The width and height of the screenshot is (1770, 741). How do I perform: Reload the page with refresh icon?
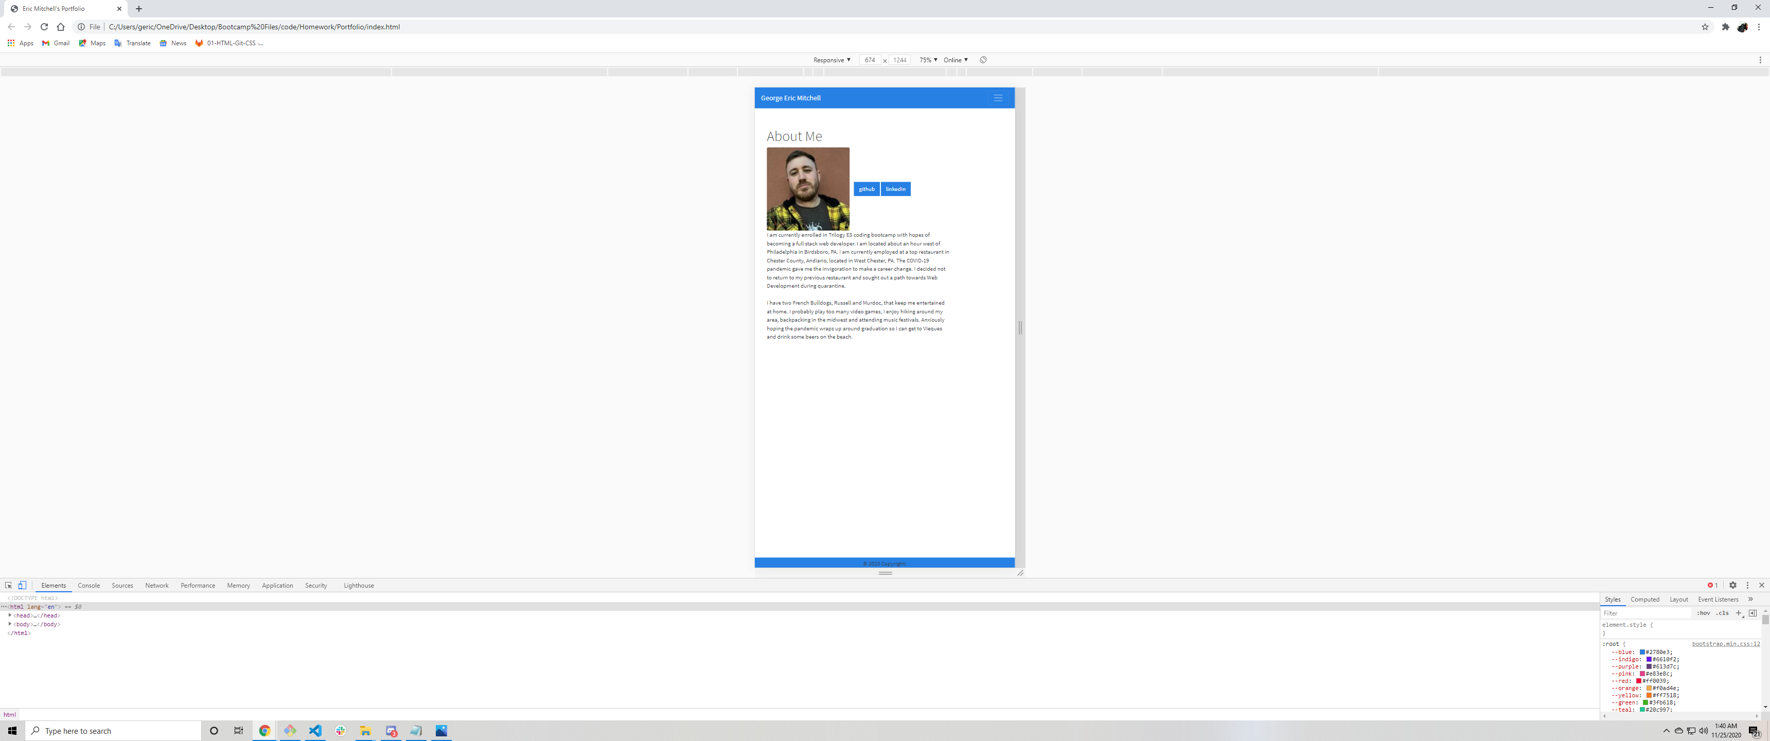click(44, 27)
